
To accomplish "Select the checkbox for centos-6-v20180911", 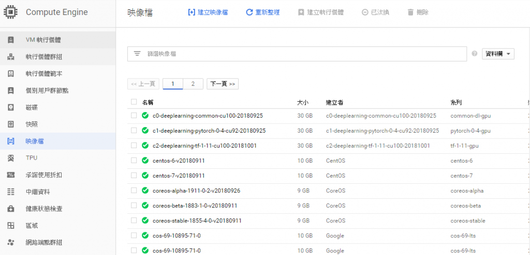I will click(134, 160).
